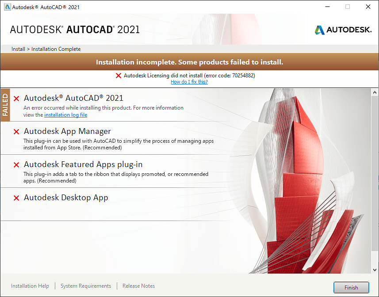The height and width of the screenshot is (297, 379).
Task: Click the failed icon next to AutoCAD 2021
Action: (x=16, y=99)
